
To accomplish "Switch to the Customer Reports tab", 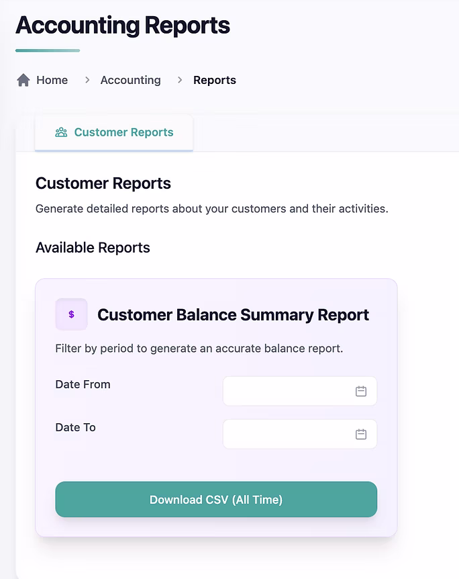I will (114, 132).
